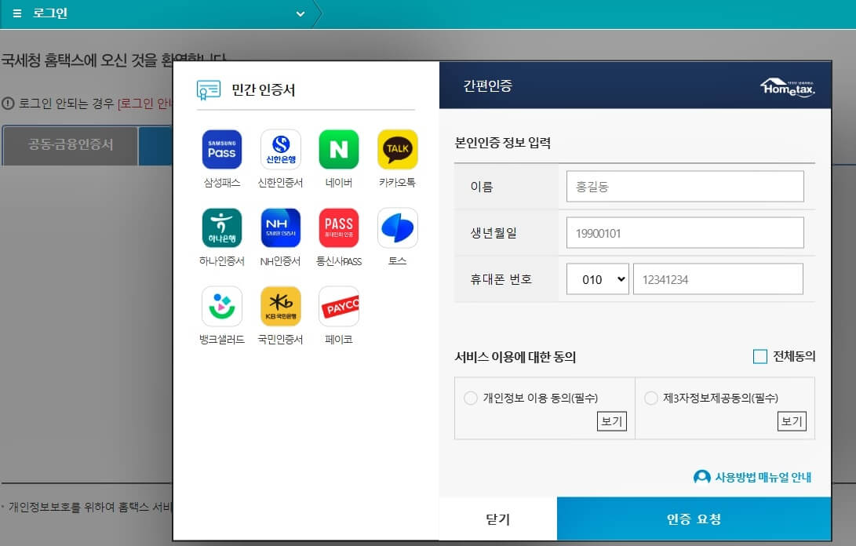Select the Naver certificate icon
Image resolution: width=856 pixels, height=546 pixels.
pos(338,149)
